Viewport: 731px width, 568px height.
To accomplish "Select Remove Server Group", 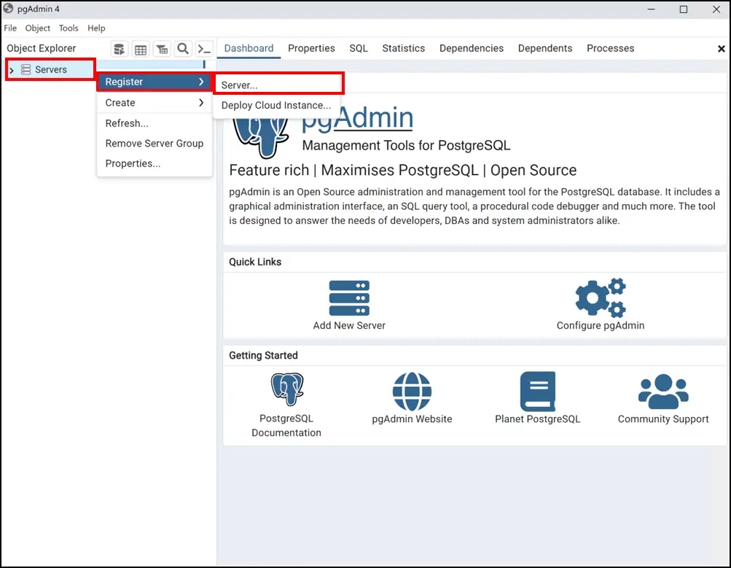I will tap(155, 143).
